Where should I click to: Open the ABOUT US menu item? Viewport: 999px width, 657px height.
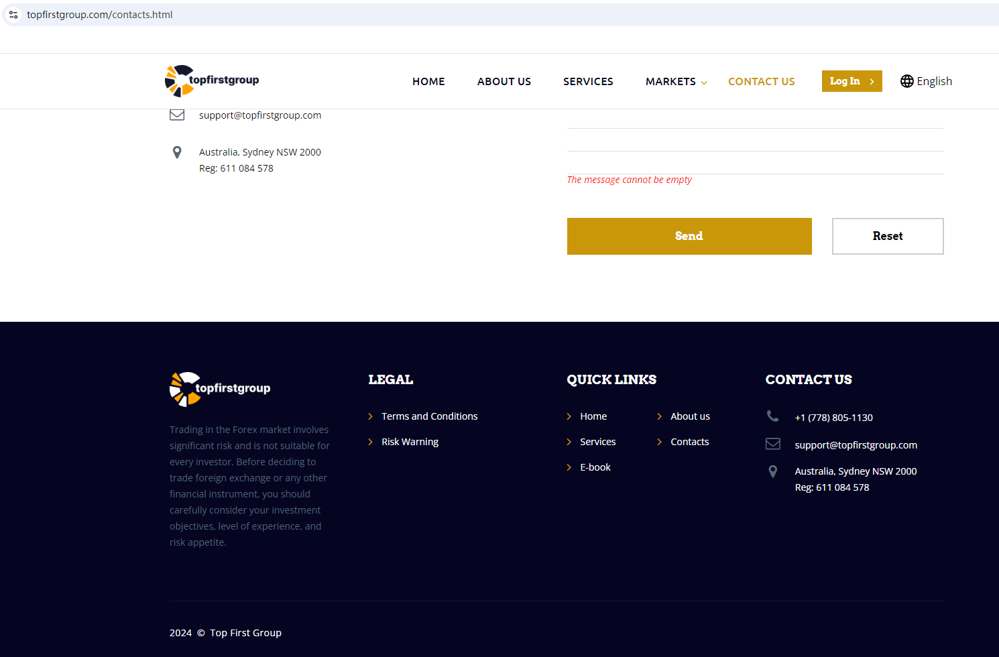tap(504, 81)
